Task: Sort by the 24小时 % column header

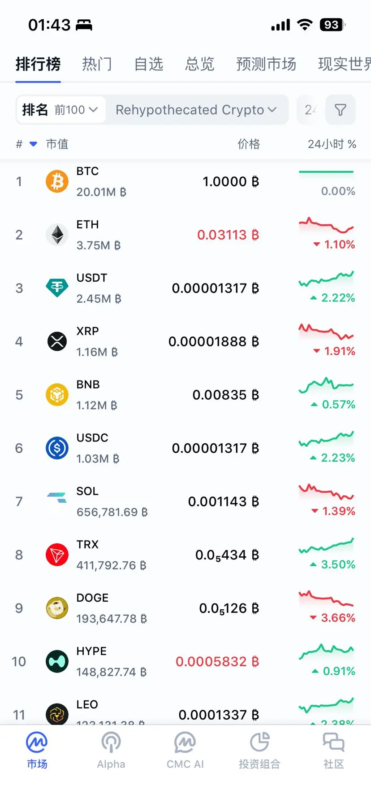Action: click(332, 144)
